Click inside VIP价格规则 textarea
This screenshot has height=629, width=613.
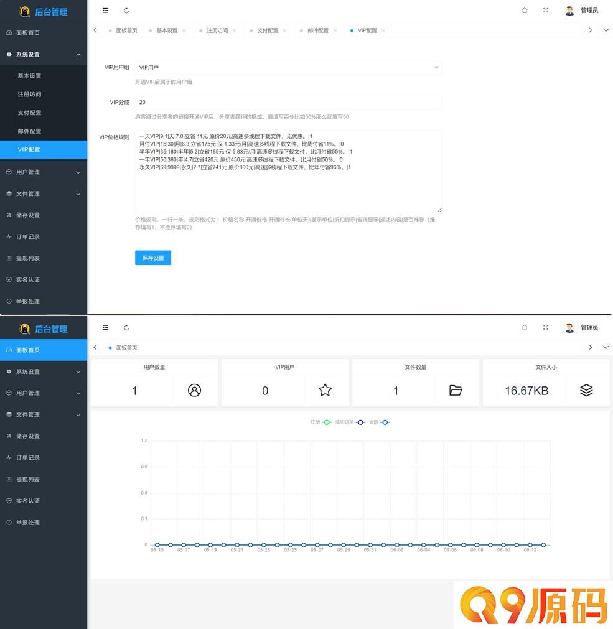pyautogui.click(x=288, y=171)
